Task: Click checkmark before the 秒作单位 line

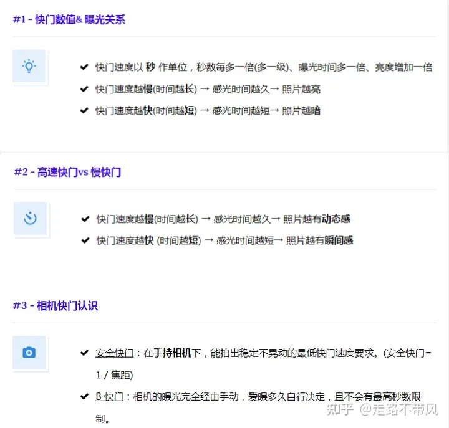Action: [x=84, y=67]
